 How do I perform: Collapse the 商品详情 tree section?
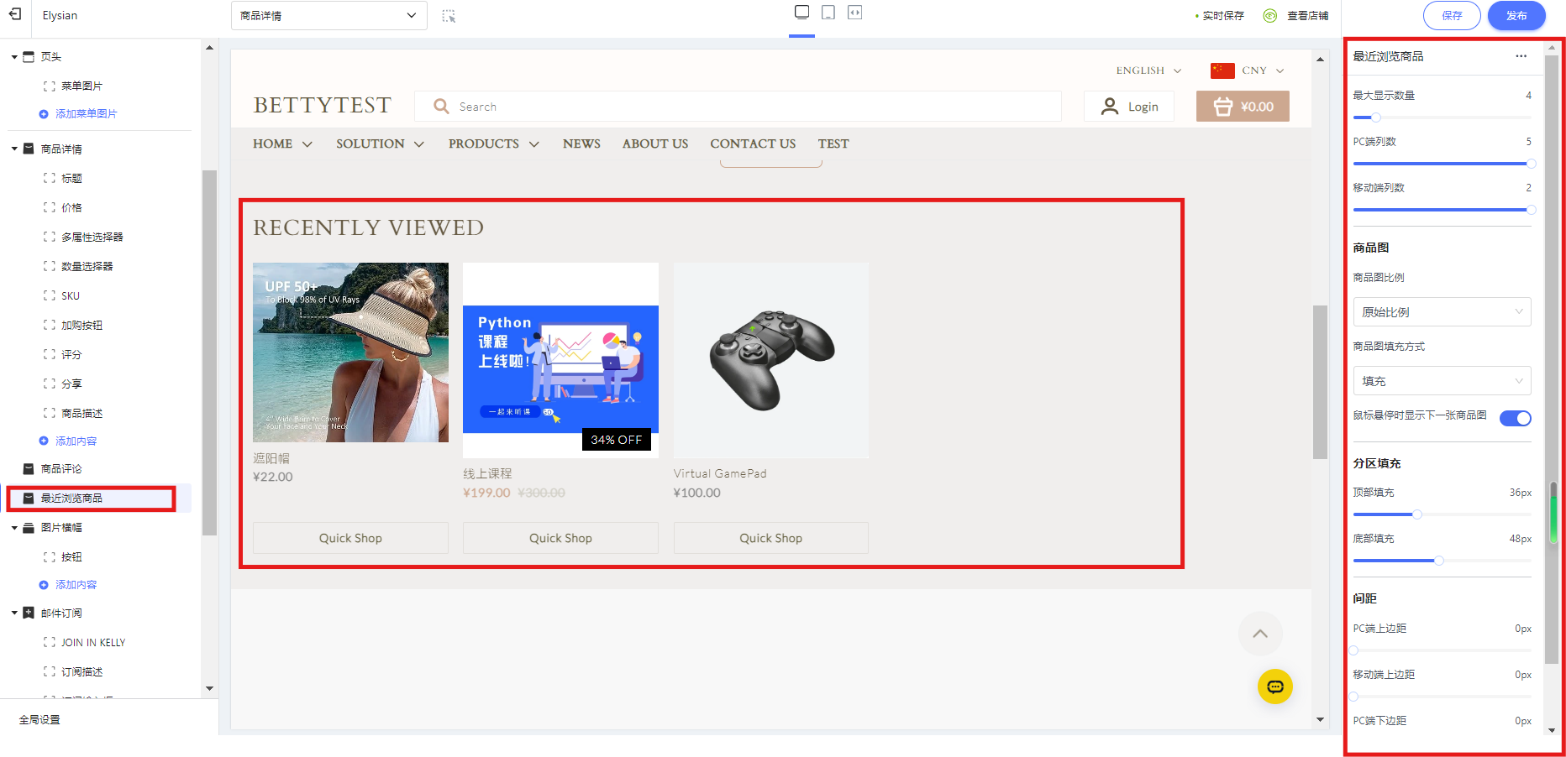coord(14,149)
